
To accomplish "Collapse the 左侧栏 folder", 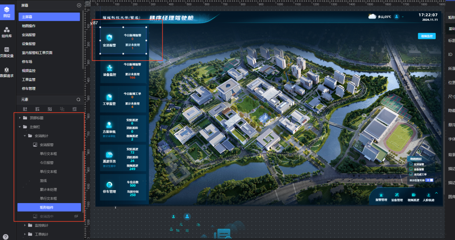I will click(x=20, y=127).
